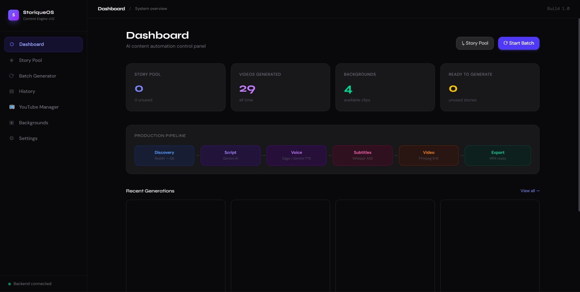Click the Backgrounds stat card

385,87
